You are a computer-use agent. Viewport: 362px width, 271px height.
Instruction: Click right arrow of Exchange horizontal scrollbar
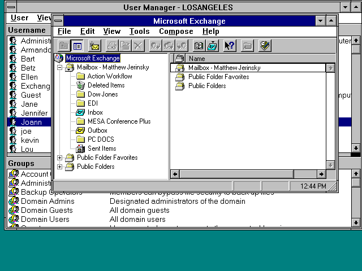[x=321, y=174]
